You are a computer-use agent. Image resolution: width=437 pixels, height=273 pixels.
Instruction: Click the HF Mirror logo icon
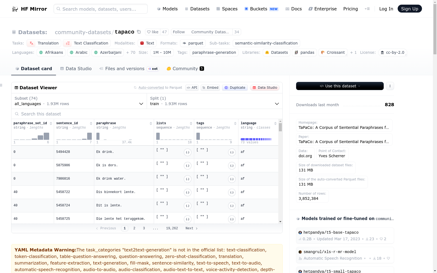15,9
